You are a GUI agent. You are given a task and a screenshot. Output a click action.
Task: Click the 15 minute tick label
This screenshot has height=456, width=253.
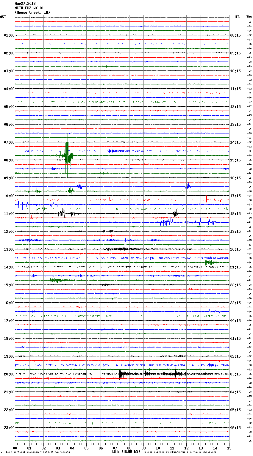click(x=229, y=448)
